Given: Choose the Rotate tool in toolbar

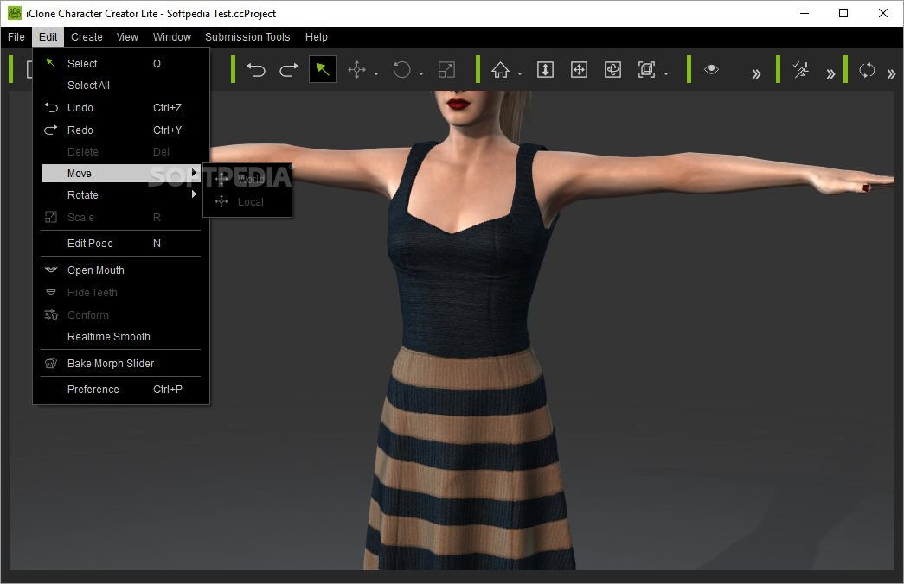Looking at the screenshot, I should (x=401, y=70).
